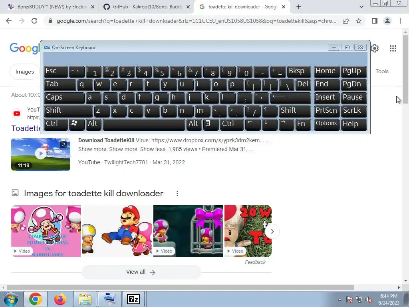Click the context menu key on keyboard
The width and height of the screenshot is (409, 307).
tap(211, 124)
